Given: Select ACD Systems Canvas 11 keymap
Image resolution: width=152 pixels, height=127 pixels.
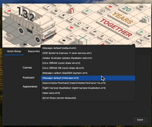Looking at the screenshot, I should pos(88,53).
